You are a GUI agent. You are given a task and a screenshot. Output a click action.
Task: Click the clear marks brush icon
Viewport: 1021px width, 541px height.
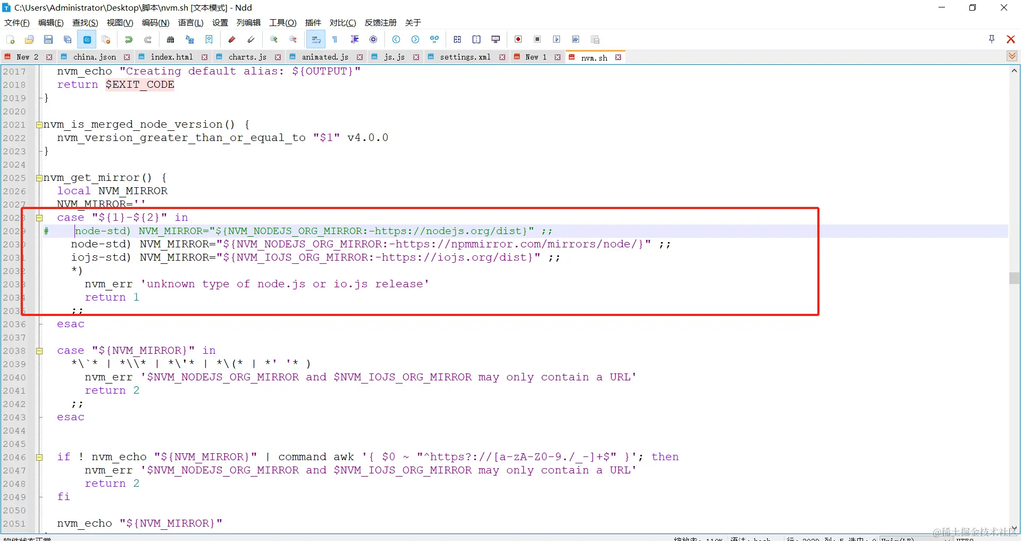(251, 39)
